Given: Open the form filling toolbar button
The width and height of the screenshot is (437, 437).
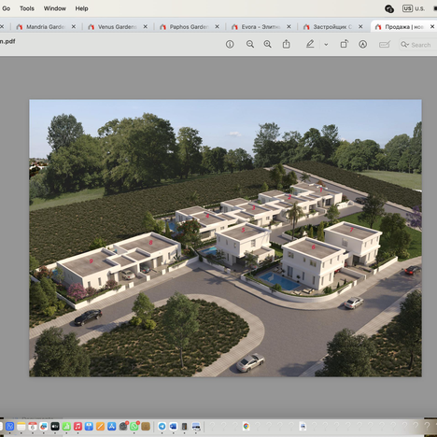Looking at the screenshot, I should point(385,45).
